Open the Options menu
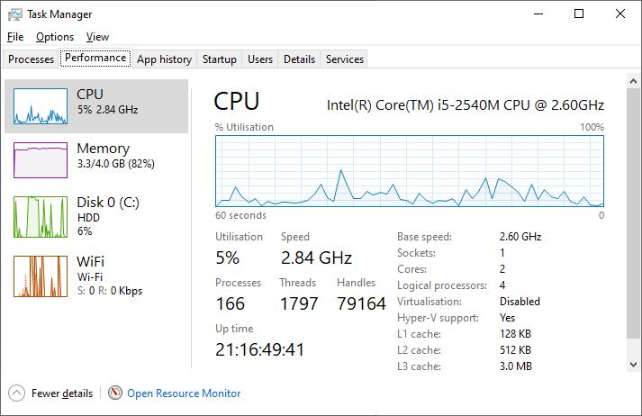The height and width of the screenshot is (416, 642). (x=55, y=37)
